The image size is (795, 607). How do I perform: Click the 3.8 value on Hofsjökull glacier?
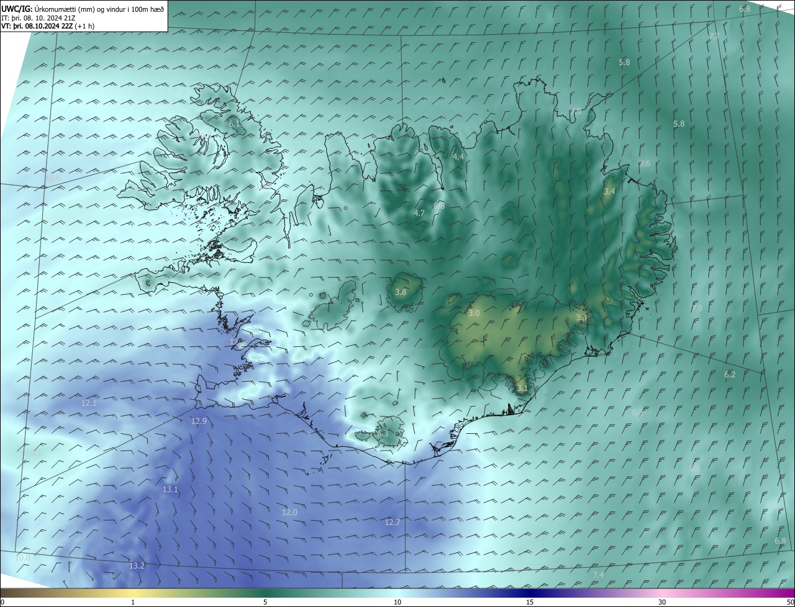coord(401,292)
